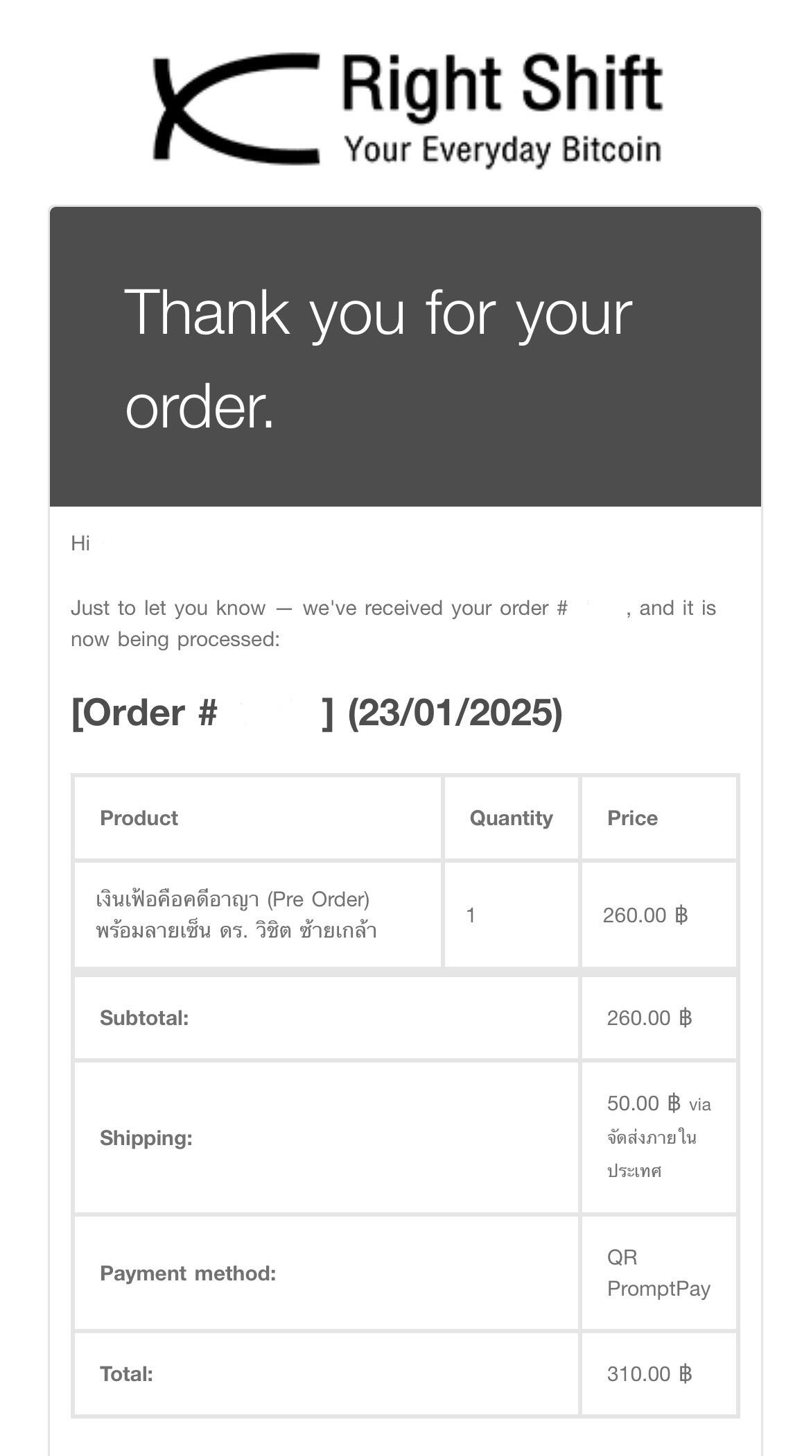Click the Quantity column header
Screen dimensions: 811x1456
coord(512,818)
